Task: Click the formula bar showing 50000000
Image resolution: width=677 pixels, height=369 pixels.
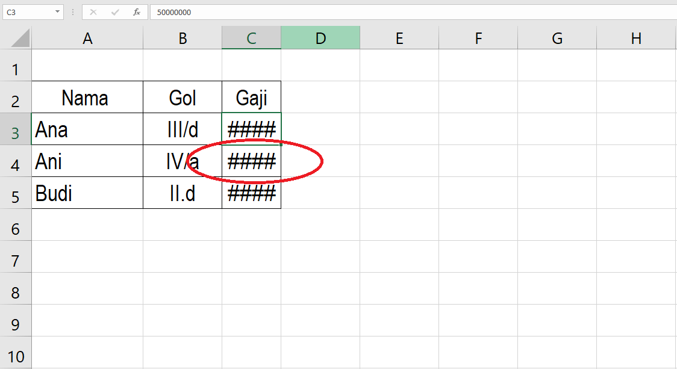Action: click(x=410, y=11)
